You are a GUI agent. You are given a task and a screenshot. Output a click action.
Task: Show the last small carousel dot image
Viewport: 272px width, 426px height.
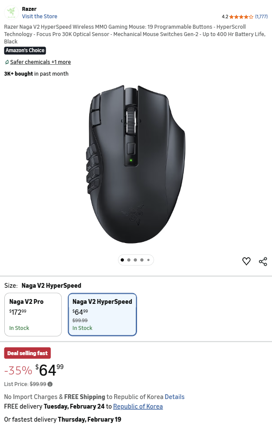(148, 260)
